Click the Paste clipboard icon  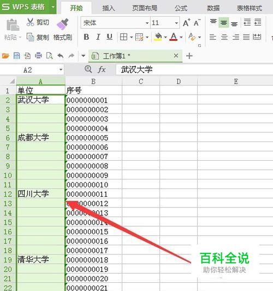(13, 25)
